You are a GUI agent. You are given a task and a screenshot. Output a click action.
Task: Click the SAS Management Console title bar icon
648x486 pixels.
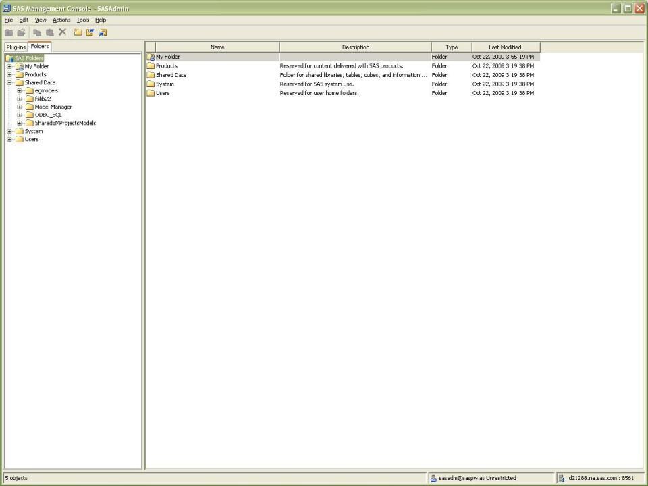pos(6,8)
